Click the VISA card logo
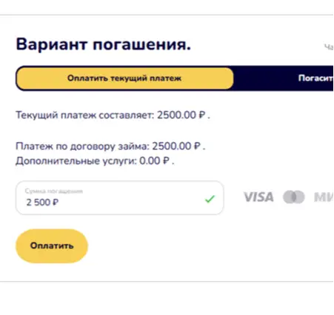 (x=258, y=197)
